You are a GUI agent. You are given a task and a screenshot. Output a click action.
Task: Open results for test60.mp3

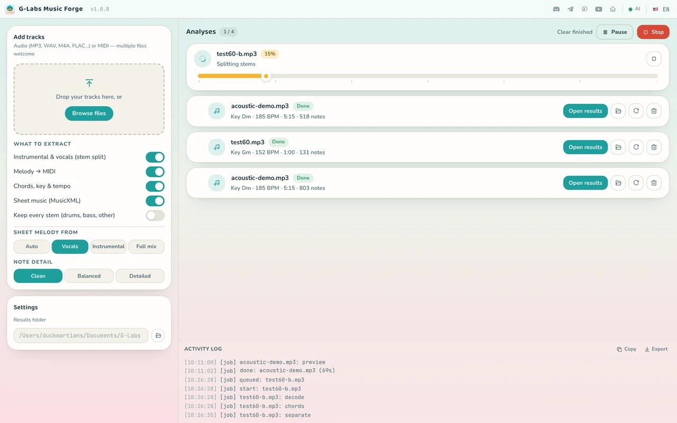pos(585,147)
